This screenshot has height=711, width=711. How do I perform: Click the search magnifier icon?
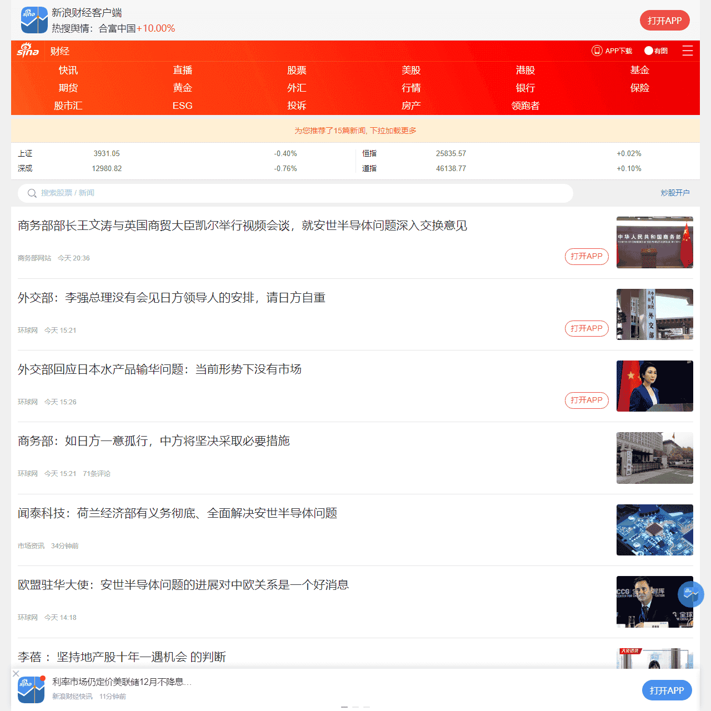click(32, 193)
